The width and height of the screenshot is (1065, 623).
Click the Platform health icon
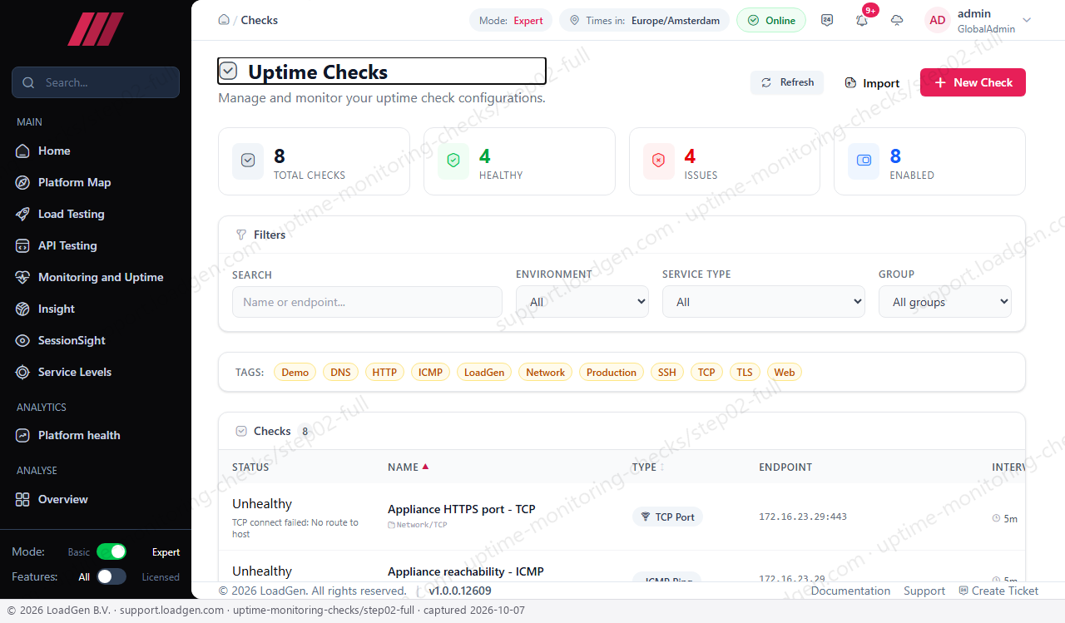pyautogui.click(x=22, y=435)
